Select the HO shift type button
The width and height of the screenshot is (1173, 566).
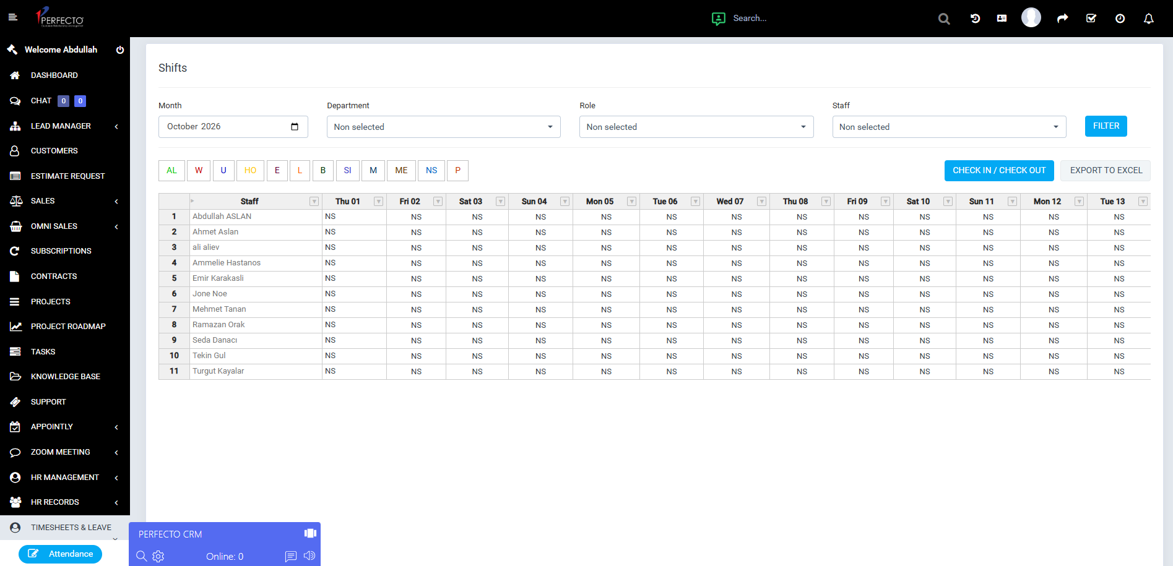coord(250,171)
